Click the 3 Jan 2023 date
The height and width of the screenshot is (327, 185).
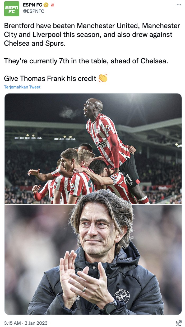[x=36, y=323]
